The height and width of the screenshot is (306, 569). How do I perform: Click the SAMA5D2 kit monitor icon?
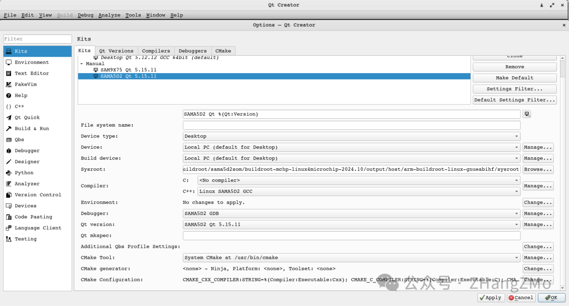96,76
